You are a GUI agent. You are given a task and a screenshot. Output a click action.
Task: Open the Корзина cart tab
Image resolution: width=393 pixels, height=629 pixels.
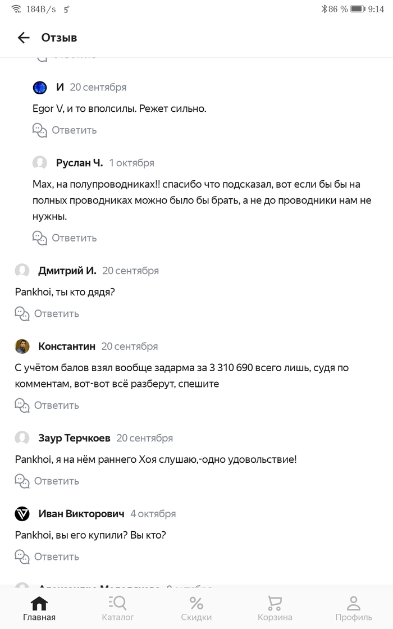[x=275, y=608]
